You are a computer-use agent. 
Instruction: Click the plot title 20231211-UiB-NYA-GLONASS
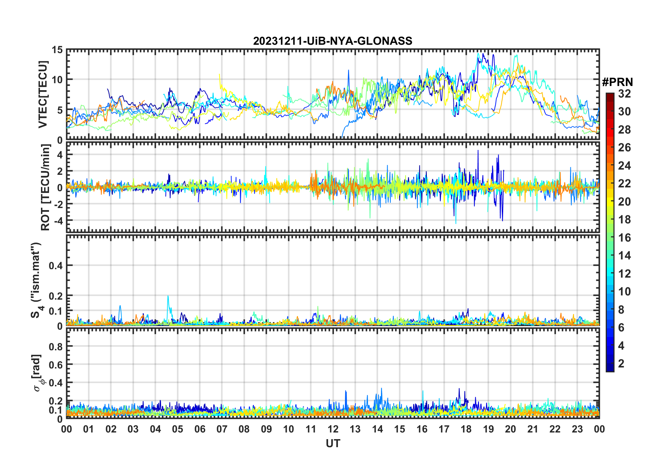[333, 41]
